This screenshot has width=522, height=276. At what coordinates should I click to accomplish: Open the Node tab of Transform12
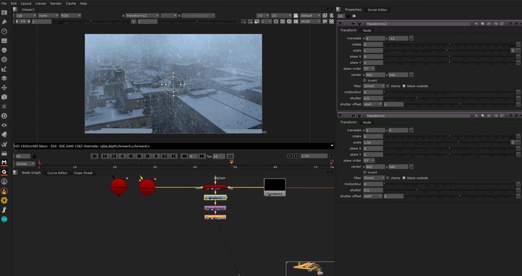pos(367,30)
